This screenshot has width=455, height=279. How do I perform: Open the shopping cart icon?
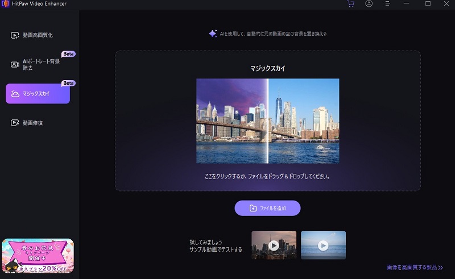click(x=350, y=4)
